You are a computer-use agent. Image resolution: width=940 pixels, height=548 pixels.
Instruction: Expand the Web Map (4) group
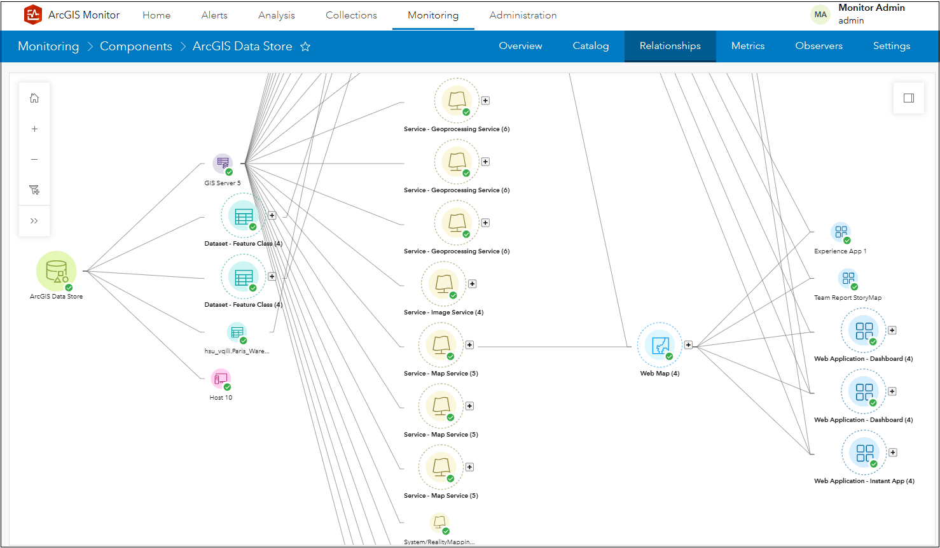click(x=688, y=345)
